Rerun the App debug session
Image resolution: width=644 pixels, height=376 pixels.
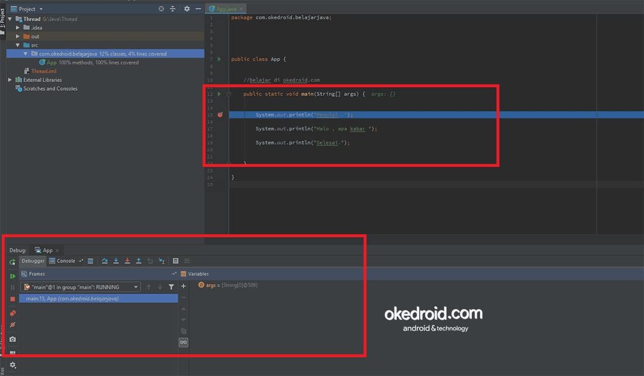coord(12,261)
